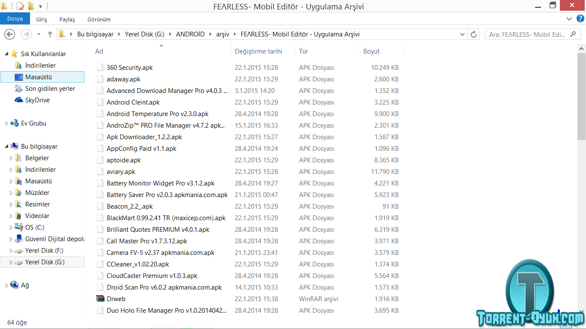Select the Drweb WinRAR archive icon
Image resolution: width=586 pixels, height=329 pixels.
100,299
